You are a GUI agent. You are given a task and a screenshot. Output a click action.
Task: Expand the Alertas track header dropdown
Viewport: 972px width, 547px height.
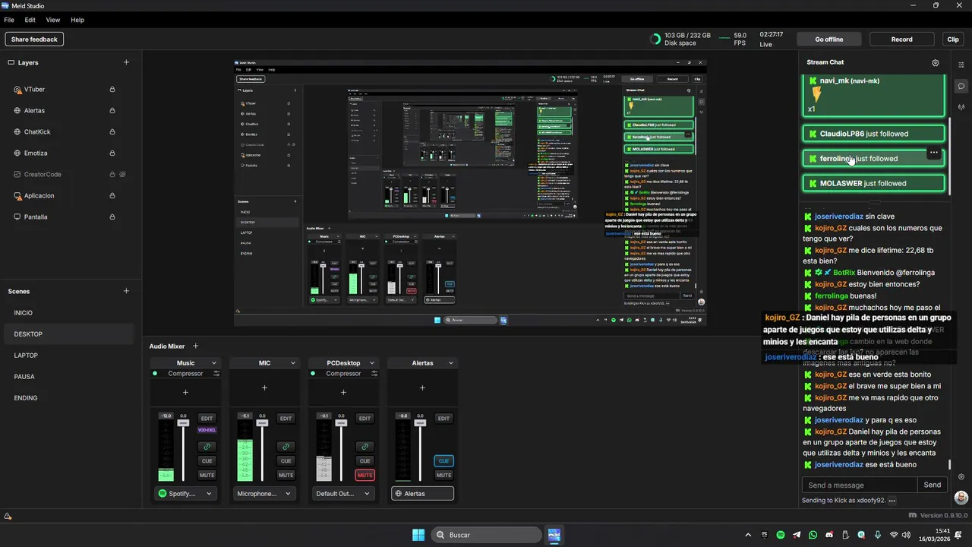(451, 363)
